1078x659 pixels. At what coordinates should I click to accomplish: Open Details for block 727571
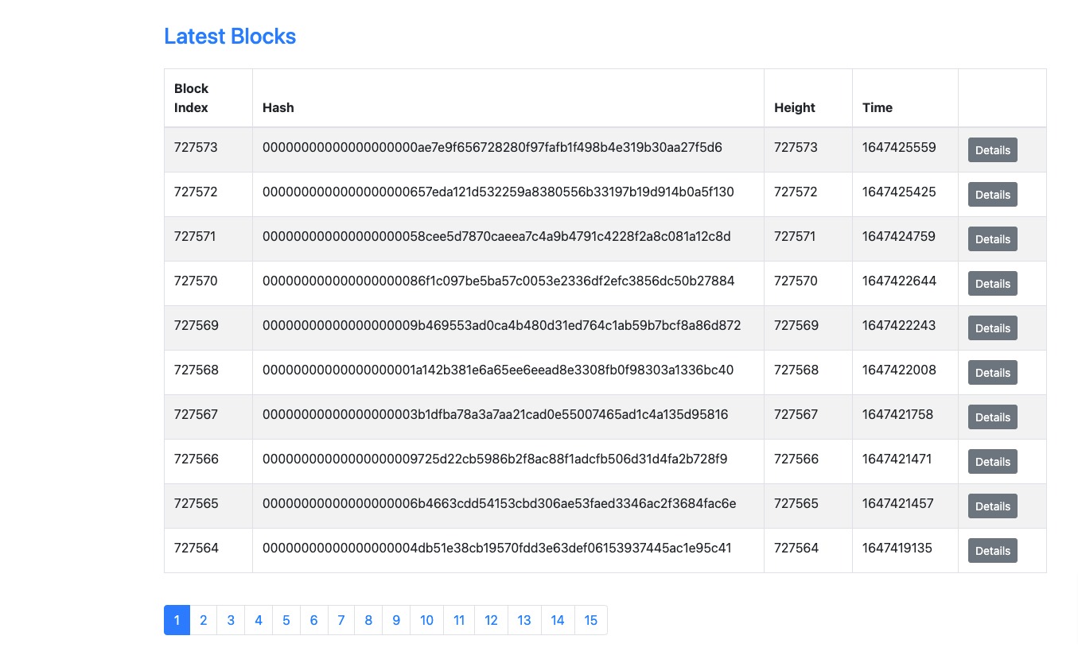[992, 238]
